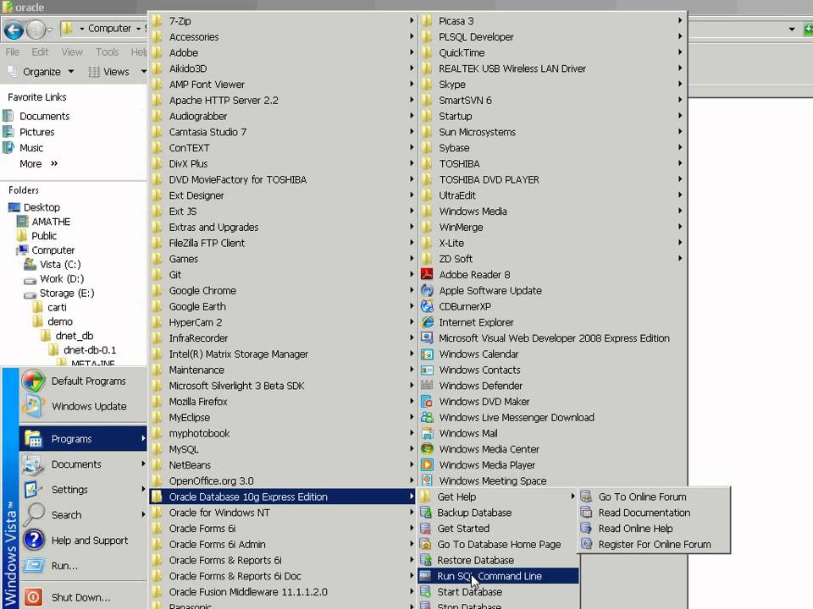Expand the 7-Zip program folder
This screenshot has width=813, height=609.
coord(282,20)
